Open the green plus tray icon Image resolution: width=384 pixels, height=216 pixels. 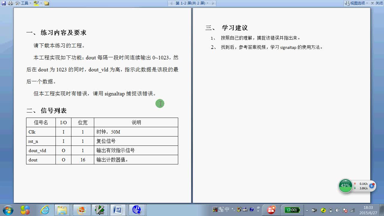323,210
